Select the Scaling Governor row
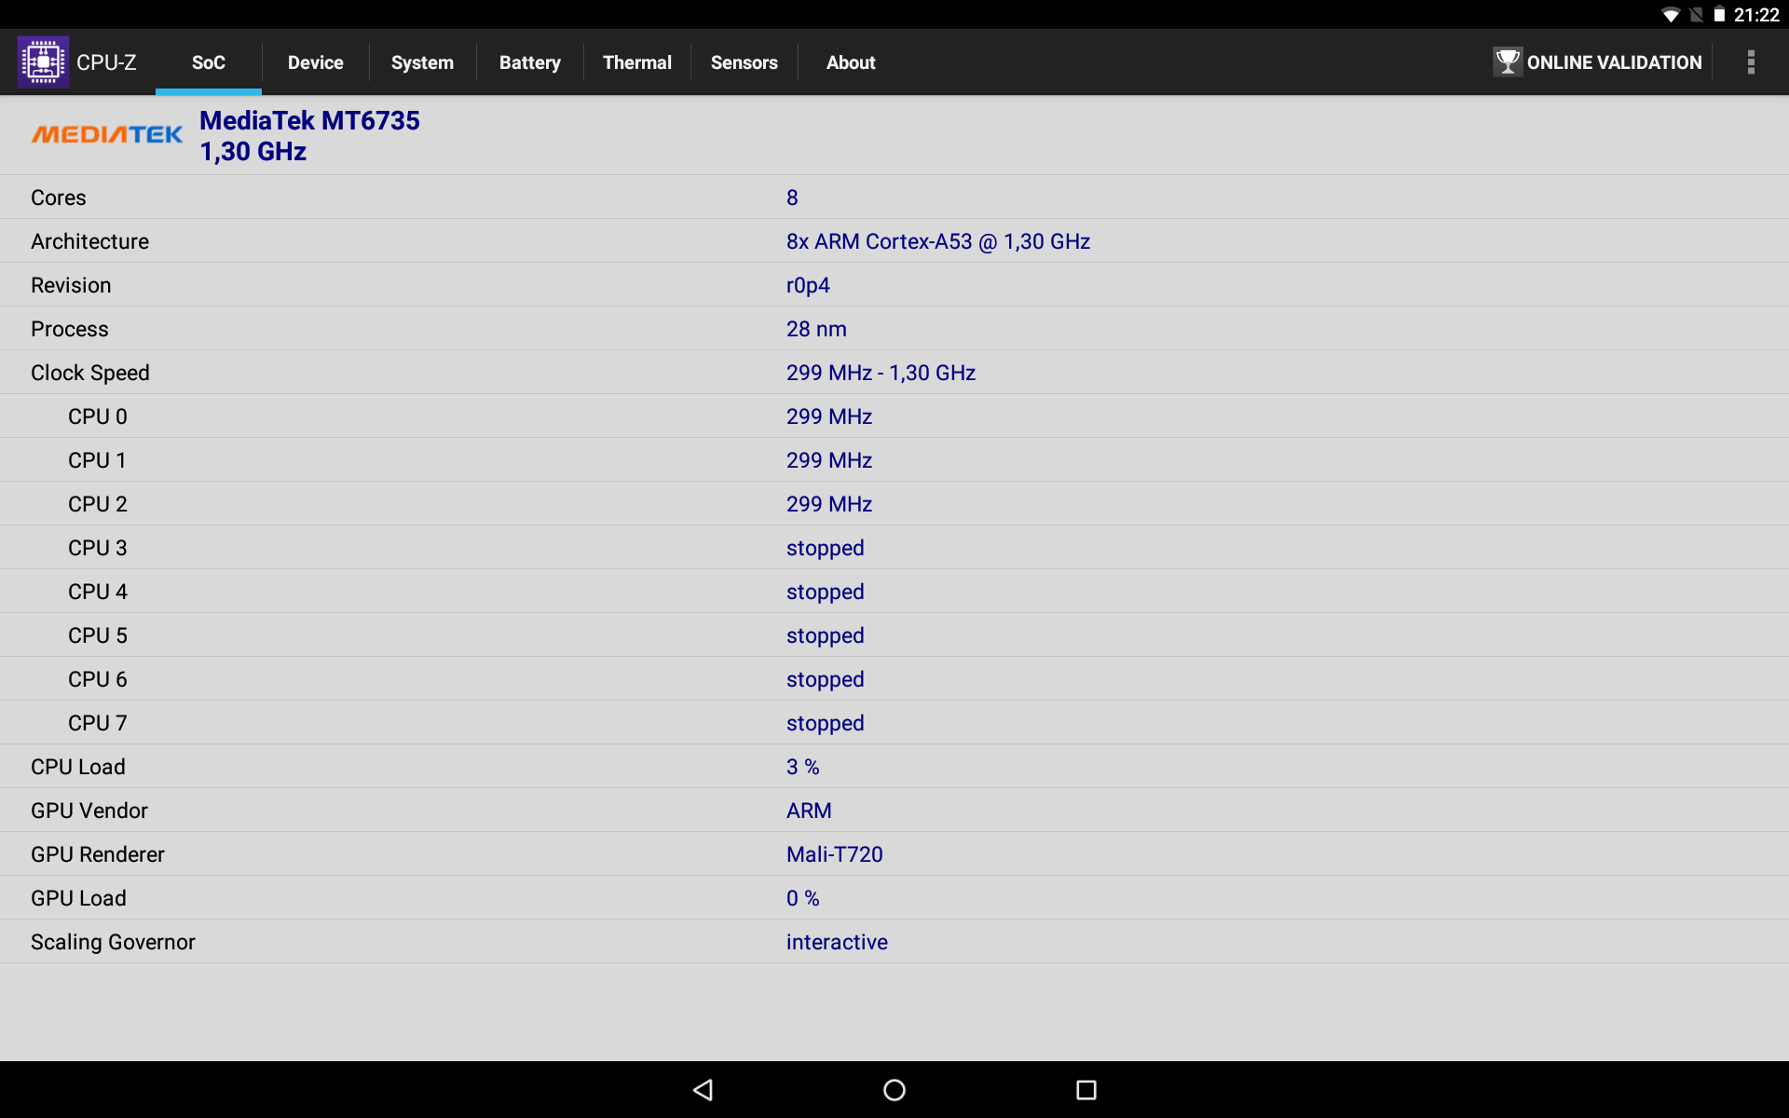This screenshot has height=1118, width=1789. 894,942
